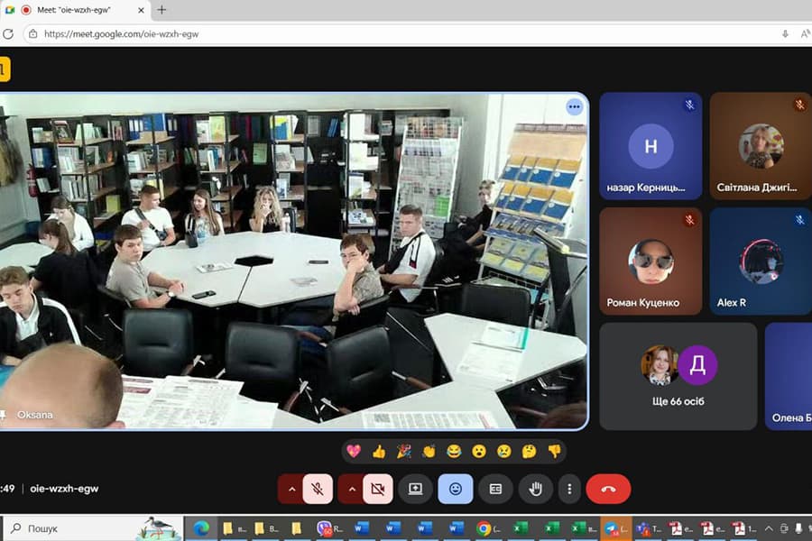Raise hand in the meeting
The width and height of the screenshot is (812, 541).
tap(535, 489)
